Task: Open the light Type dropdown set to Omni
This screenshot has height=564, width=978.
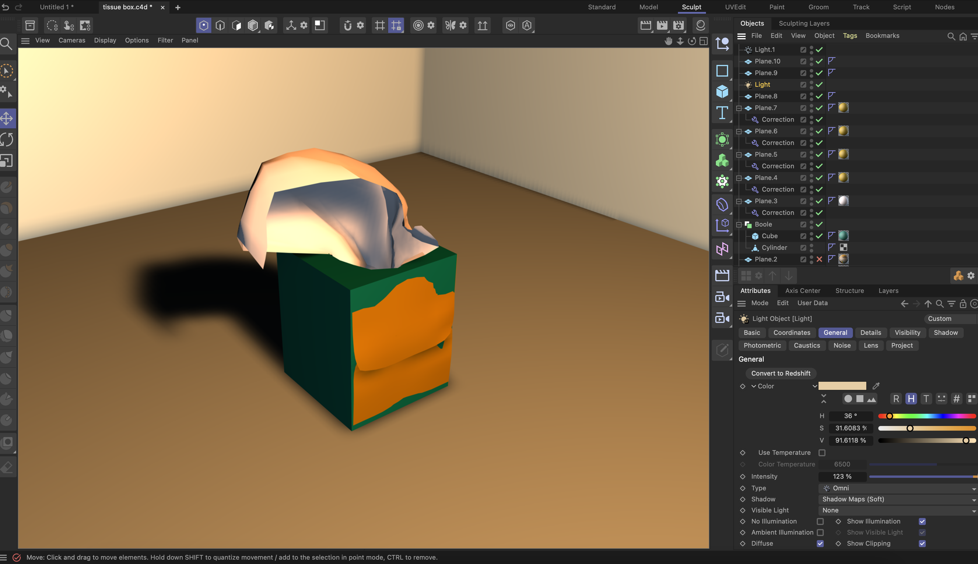Action: click(x=896, y=488)
